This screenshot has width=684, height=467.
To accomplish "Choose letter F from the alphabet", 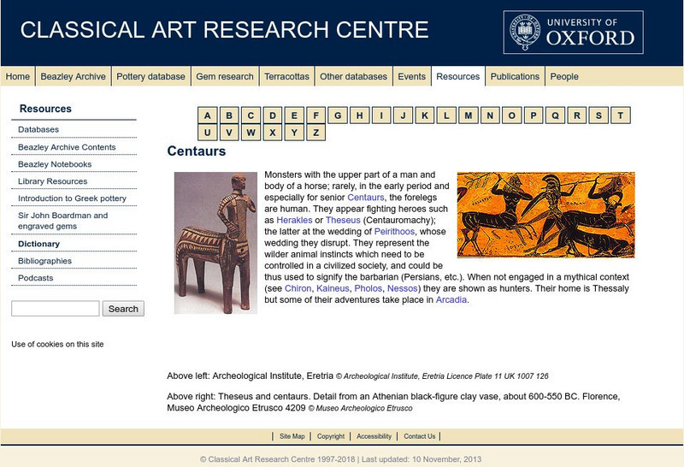I will point(316,115).
